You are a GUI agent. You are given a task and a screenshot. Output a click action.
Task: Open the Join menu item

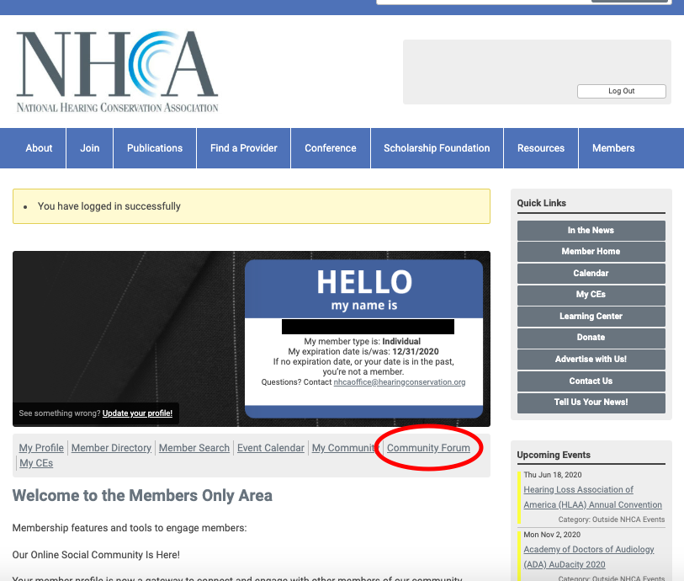pos(89,148)
